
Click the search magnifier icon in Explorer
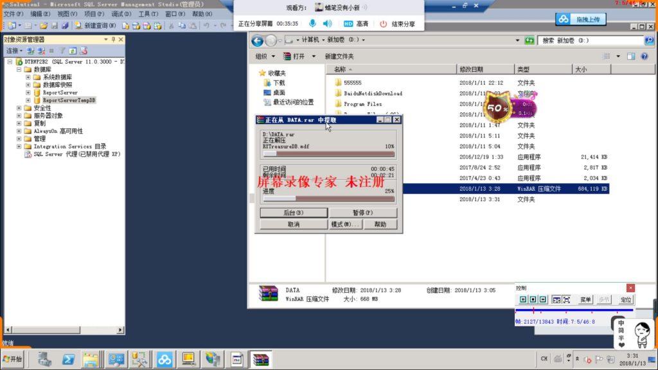649,40
